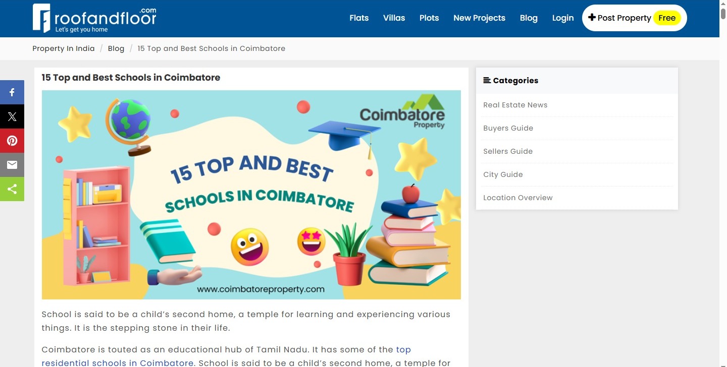This screenshot has width=727, height=367.
Task: Click the breadcrumb text '15 Top and Best Schools in Coimbatore'
Action: (212, 48)
